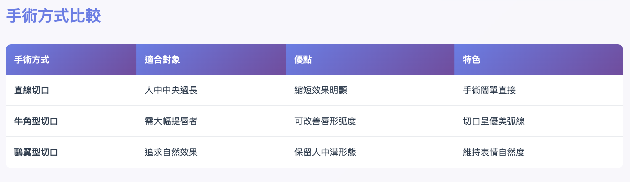Click the empty space right of 維持表情自然度
This screenshot has width=630, height=182.
pos(574,152)
